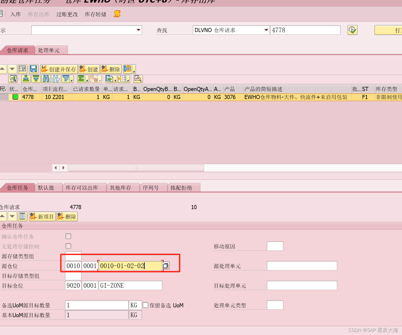Expand the total sigma dropdown arrow
Image resolution: width=402 pixels, height=335 pixels.
87,80
